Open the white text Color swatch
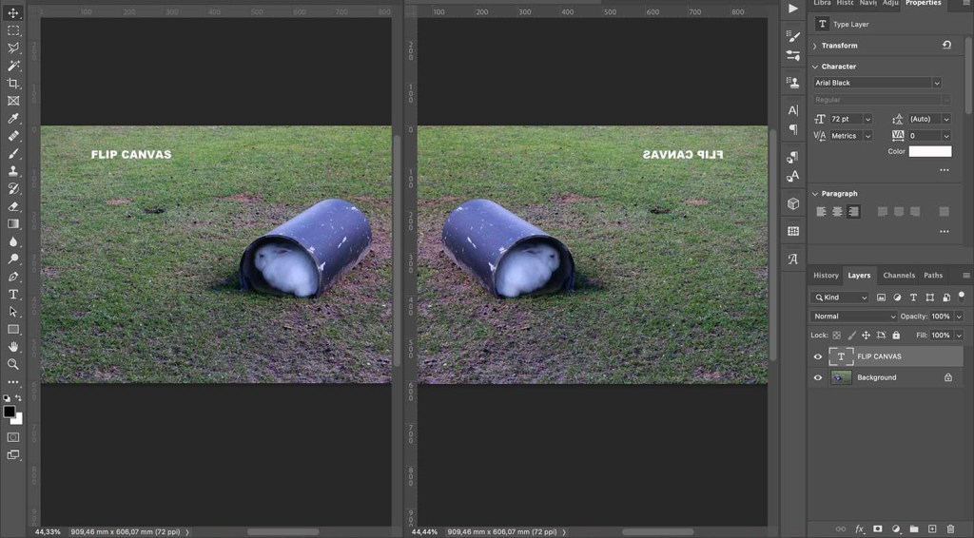Viewport: 974px width, 538px height. click(x=929, y=151)
